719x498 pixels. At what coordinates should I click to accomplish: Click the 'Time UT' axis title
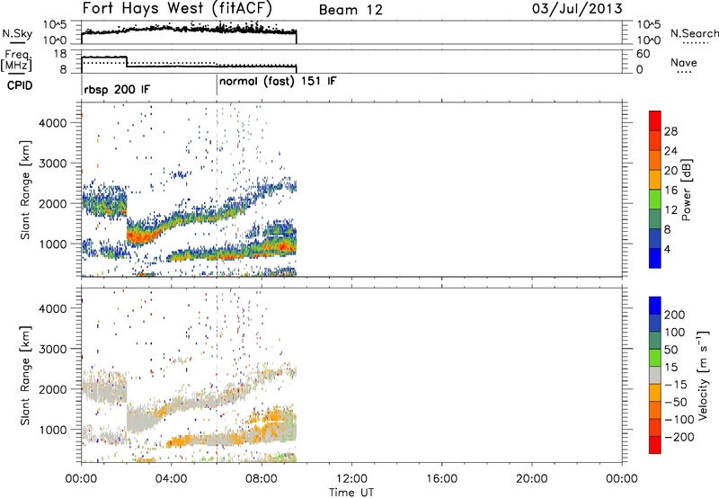pyautogui.click(x=351, y=492)
